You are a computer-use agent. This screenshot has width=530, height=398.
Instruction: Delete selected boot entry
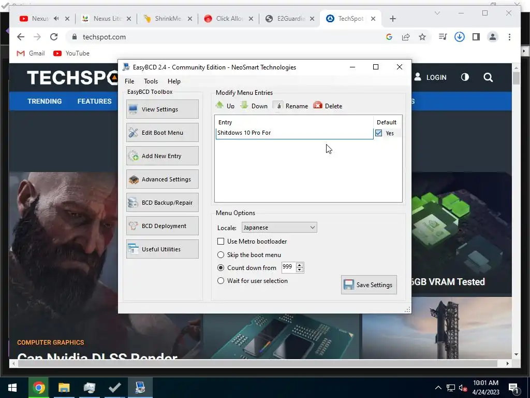coord(328,106)
